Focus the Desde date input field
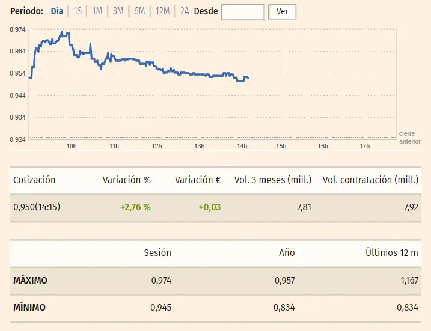 click(x=242, y=12)
